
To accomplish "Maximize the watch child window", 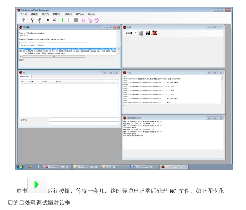I will (214, 27).
